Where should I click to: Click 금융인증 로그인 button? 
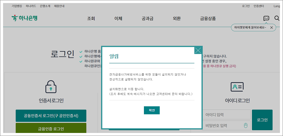[x=51, y=128]
